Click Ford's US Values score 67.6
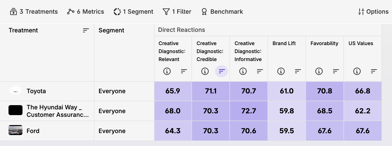392x146 pixels. click(363, 131)
